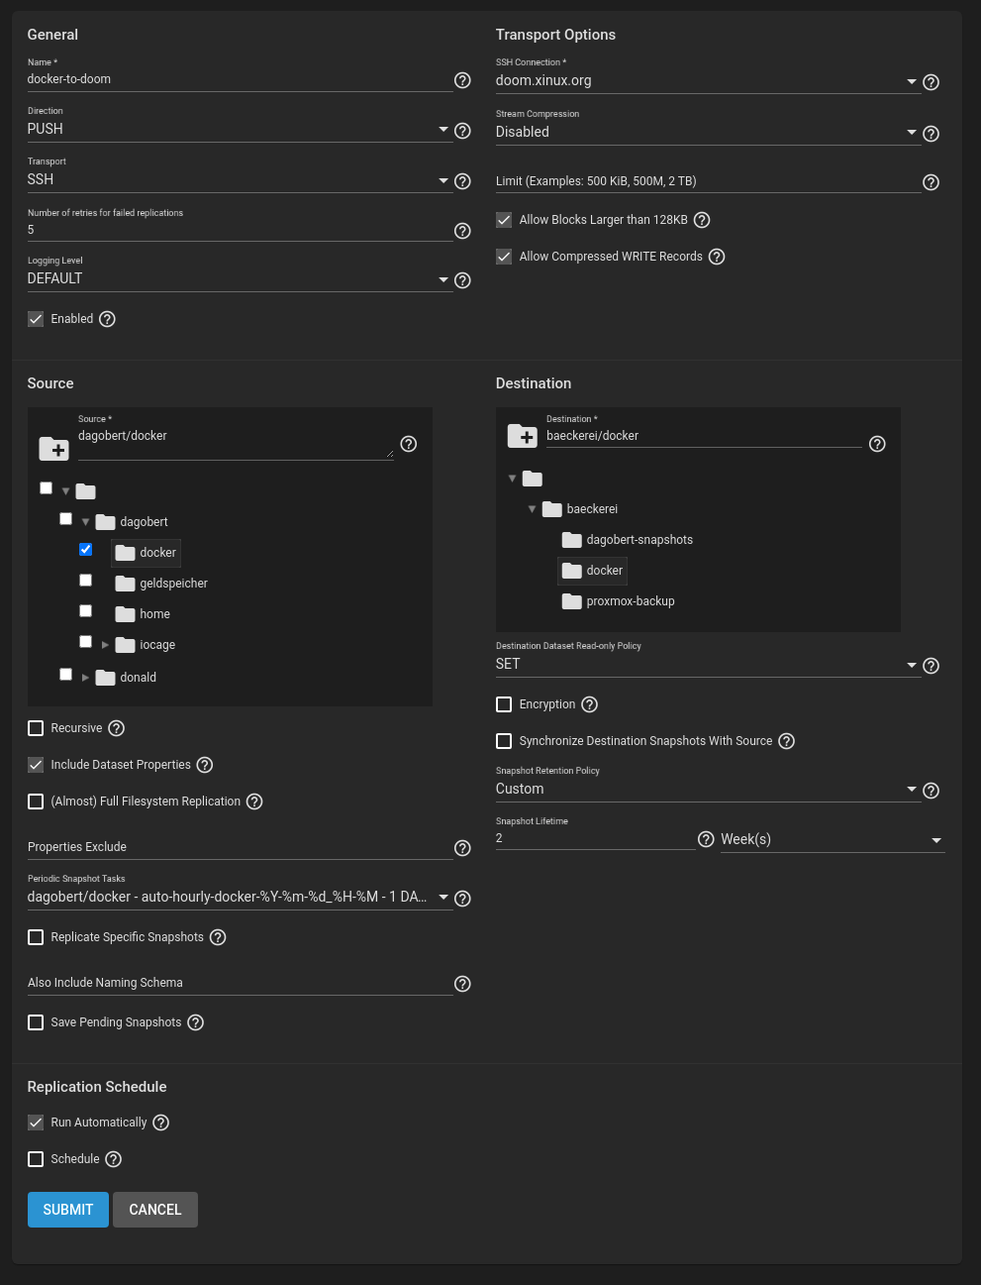Click the help icon beside Allow Blocks Larger than 128KB

[x=702, y=219]
